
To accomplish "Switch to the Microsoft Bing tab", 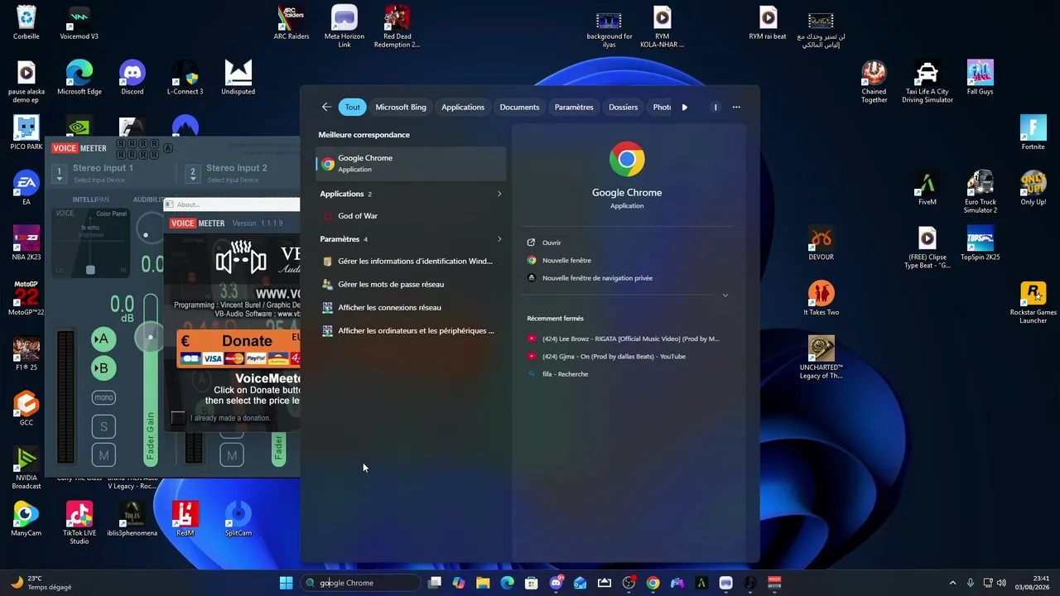I will point(401,107).
